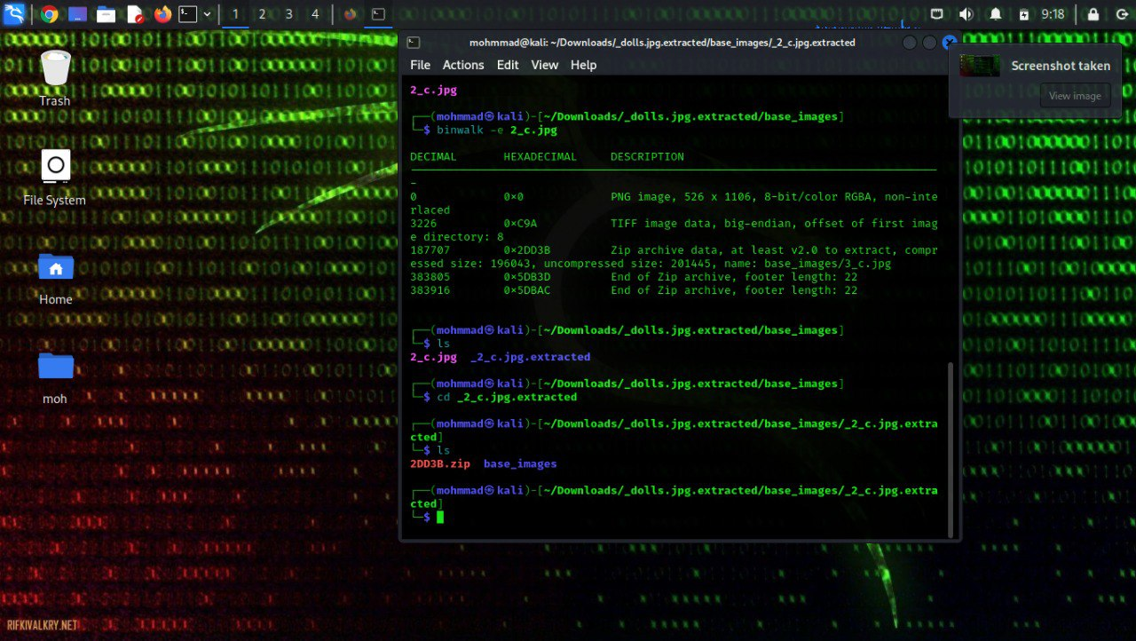Click the DECIMAL column header
Viewport: 1136px width, 641px height.
point(433,156)
